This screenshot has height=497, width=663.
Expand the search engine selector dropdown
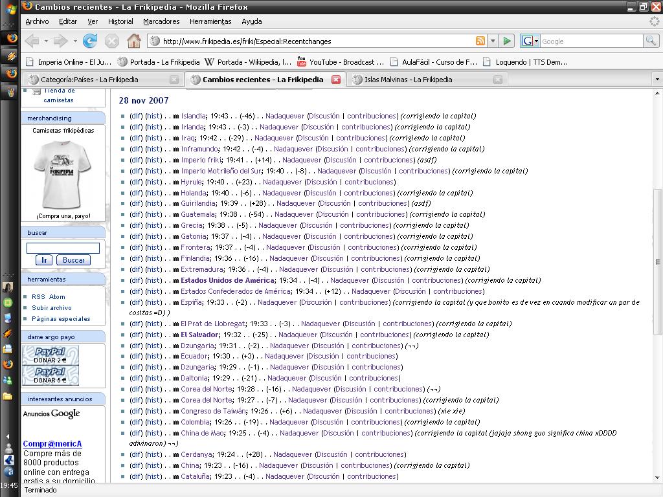(530, 41)
